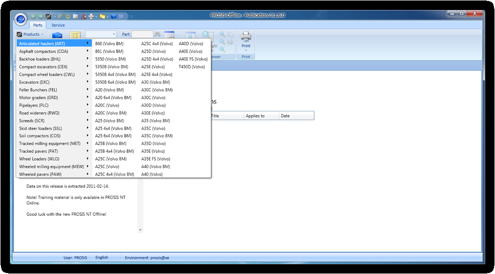Viewport: 495px width, 274px height.
Task: Open the Products dropdown button
Action: (x=30, y=34)
